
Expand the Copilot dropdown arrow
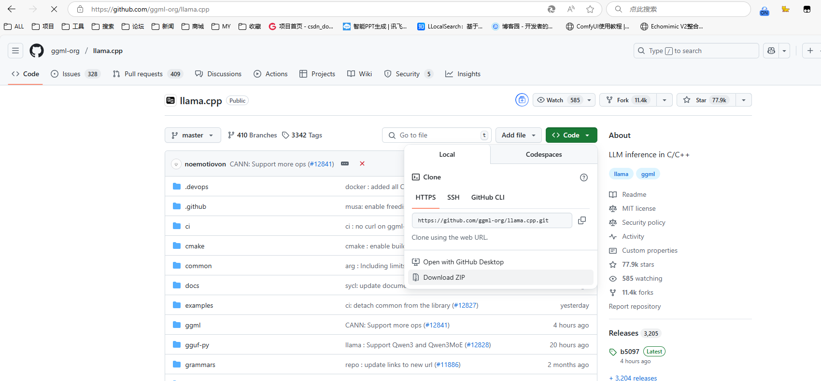(784, 51)
